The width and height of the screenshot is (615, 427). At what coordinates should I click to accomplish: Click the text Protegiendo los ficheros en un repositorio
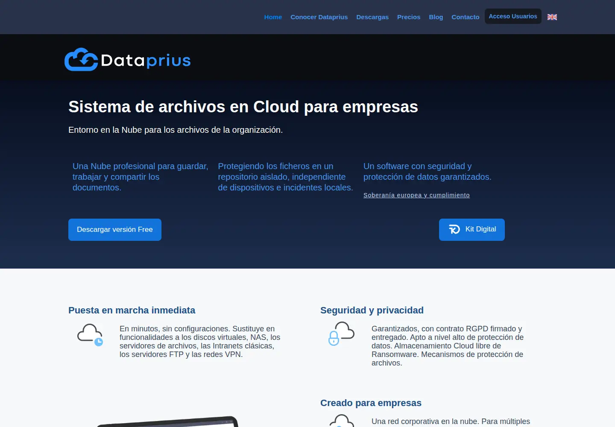[x=285, y=177]
